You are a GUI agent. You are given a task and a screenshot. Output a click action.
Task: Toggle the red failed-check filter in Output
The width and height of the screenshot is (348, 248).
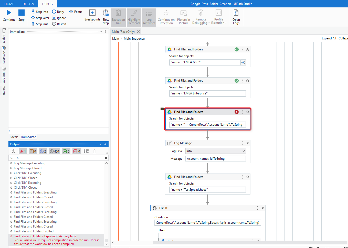tap(77, 151)
